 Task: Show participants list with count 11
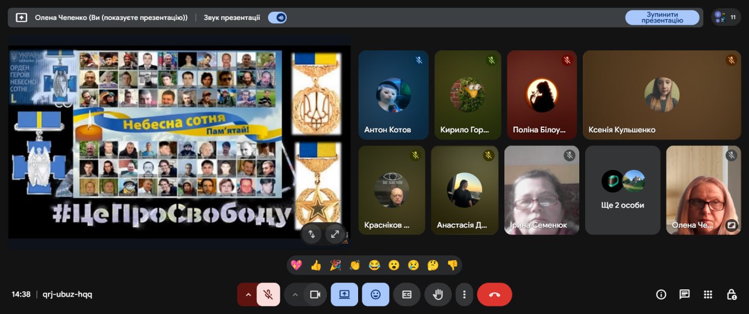click(726, 18)
